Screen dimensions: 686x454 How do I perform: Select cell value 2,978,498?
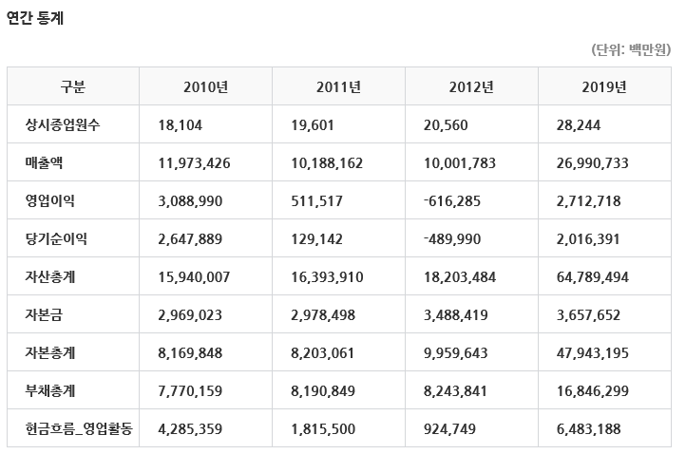[323, 315]
